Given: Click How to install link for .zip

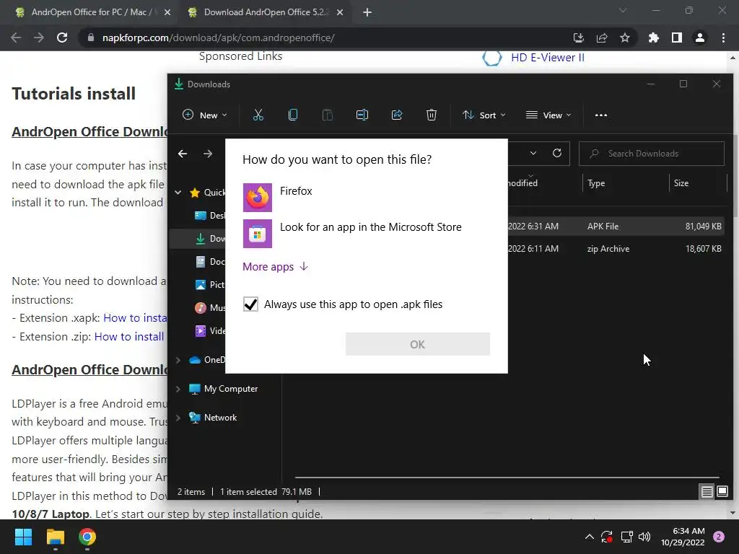Looking at the screenshot, I should [129, 336].
